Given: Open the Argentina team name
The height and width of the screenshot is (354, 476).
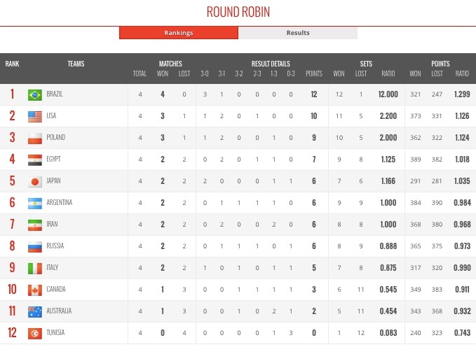Looking at the screenshot, I should (x=60, y=203).
